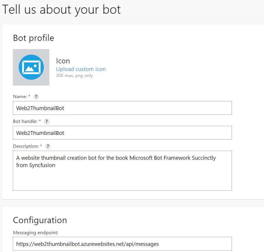
Task: Click the Configuration section heading
Action: click(x=40, y=220)
